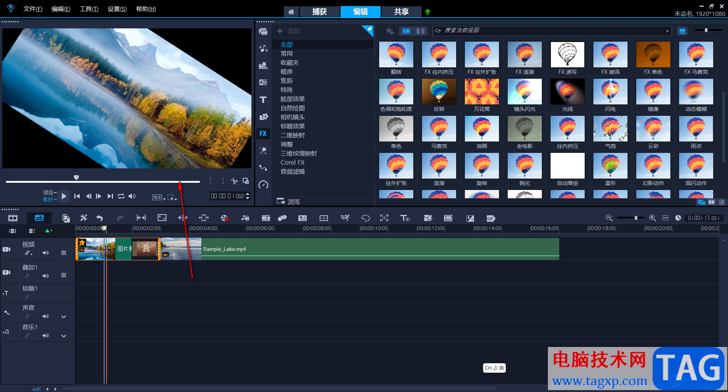Open the resize/crop mode dropdown
728x392 pixels.
(172, 198)
